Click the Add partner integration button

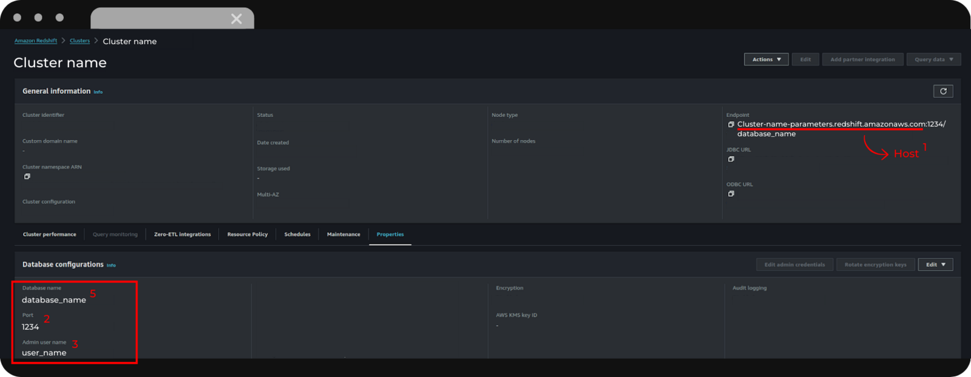coord(862,59)
